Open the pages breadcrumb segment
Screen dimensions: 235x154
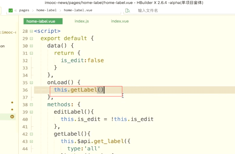tap(24, 10)
